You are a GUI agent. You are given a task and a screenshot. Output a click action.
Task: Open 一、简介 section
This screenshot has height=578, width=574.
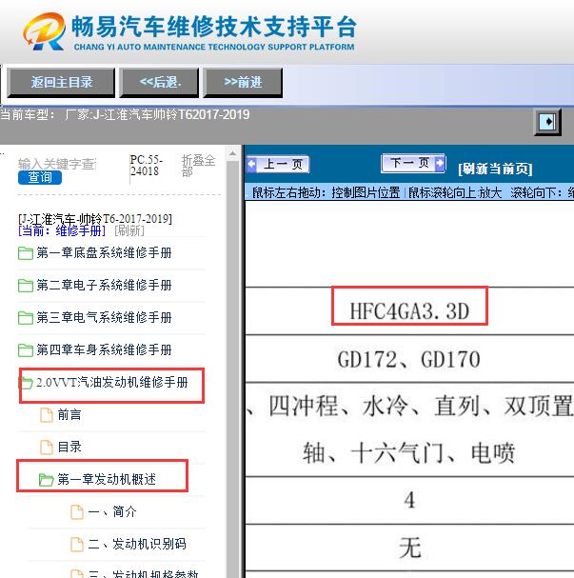pos(112,512)
